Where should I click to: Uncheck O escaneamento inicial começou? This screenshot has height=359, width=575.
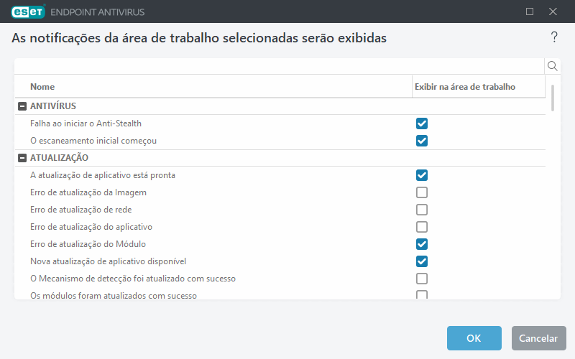coord(422,141)
